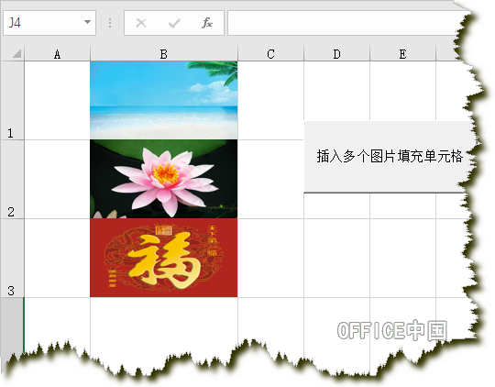Select row 1 header
Screen dimensions: 495x387
(12, 101)
